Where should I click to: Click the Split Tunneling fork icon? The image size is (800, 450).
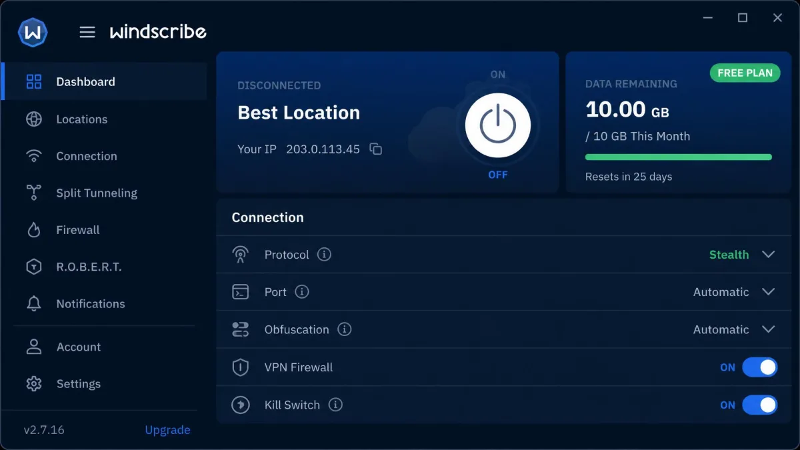34,193
